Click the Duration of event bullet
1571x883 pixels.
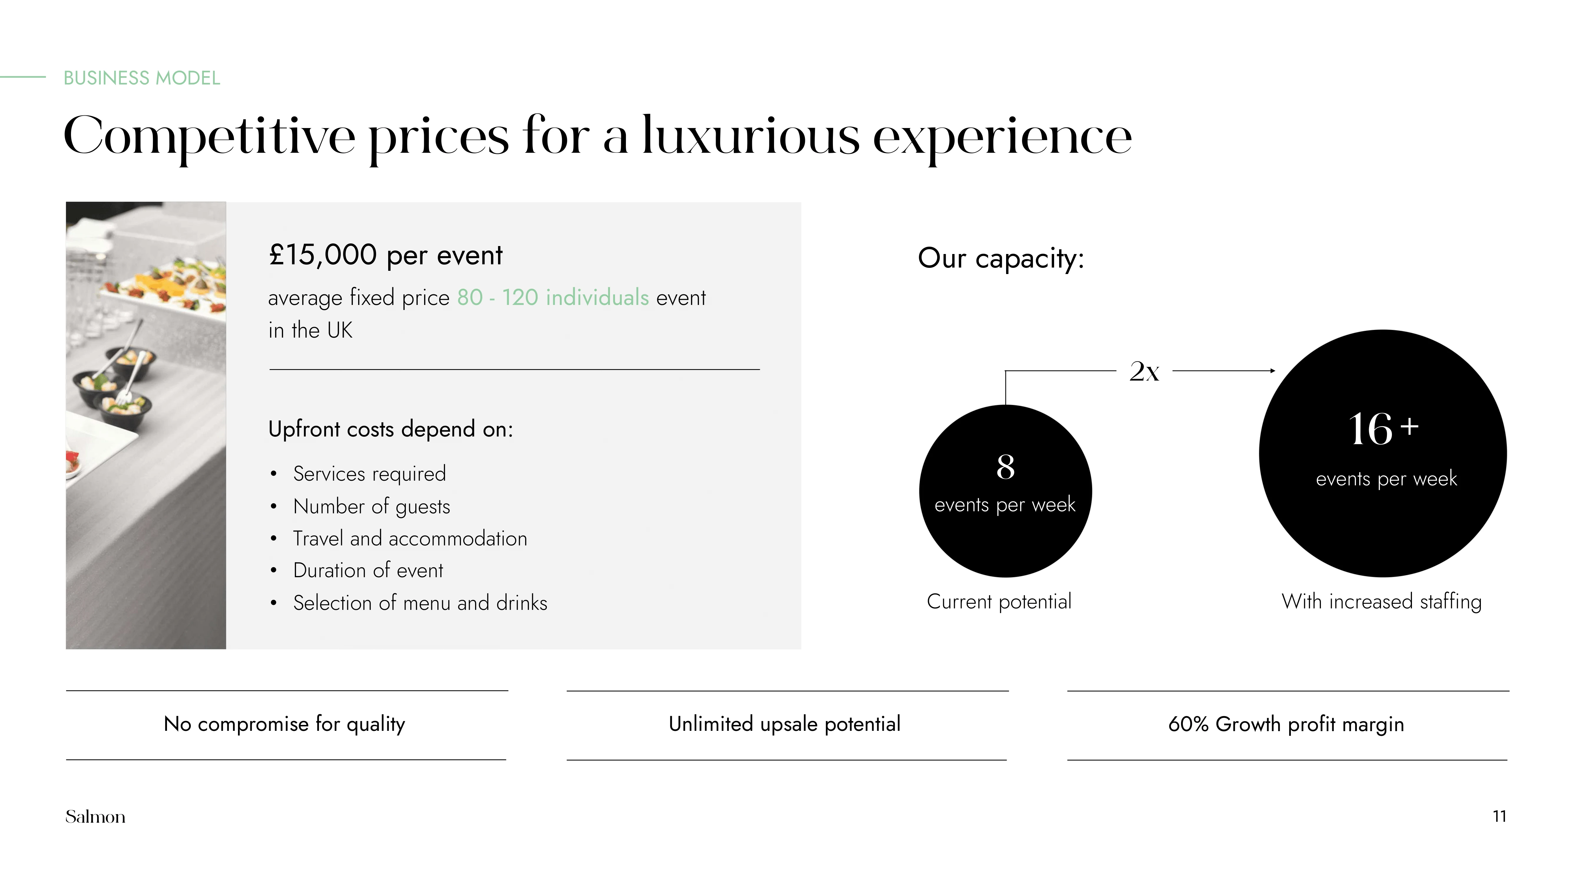click(x=368, y=570)
